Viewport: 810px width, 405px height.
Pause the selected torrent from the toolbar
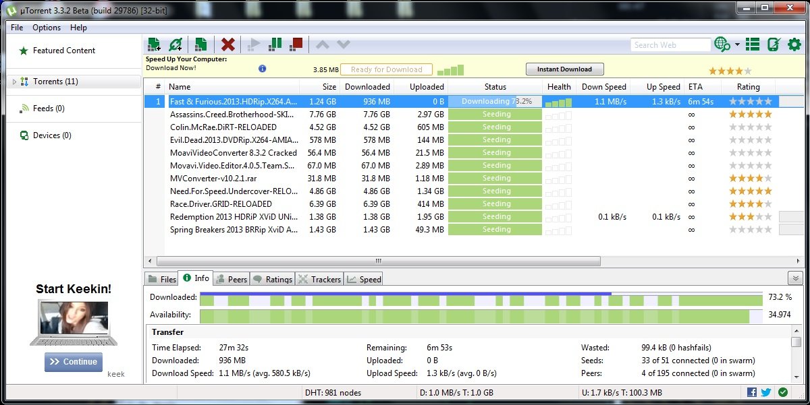[x=275, y=44]
